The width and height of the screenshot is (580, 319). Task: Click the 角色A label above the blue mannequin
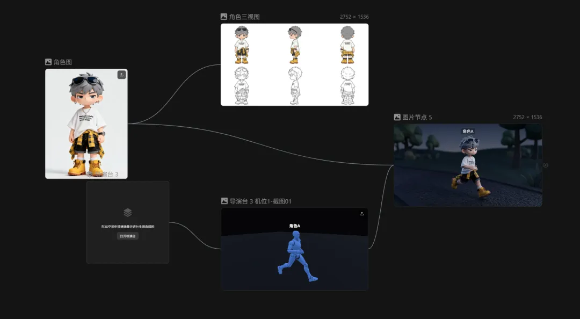tap(295, 226)
